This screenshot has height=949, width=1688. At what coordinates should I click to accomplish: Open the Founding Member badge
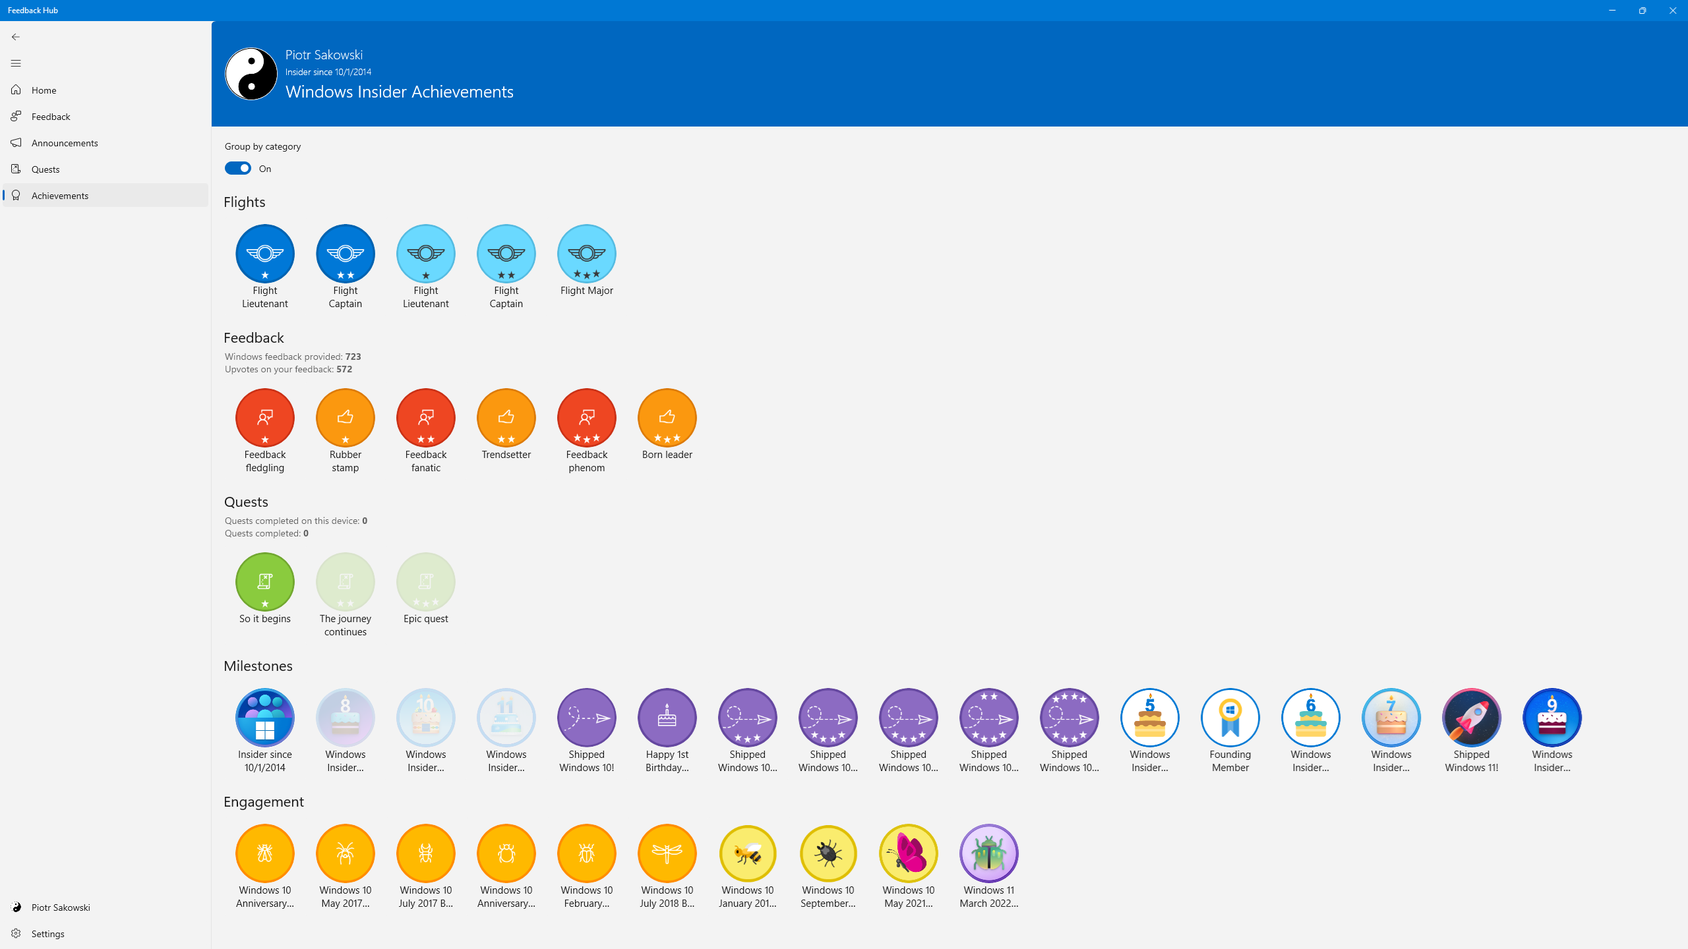(x=1230, y=718)
